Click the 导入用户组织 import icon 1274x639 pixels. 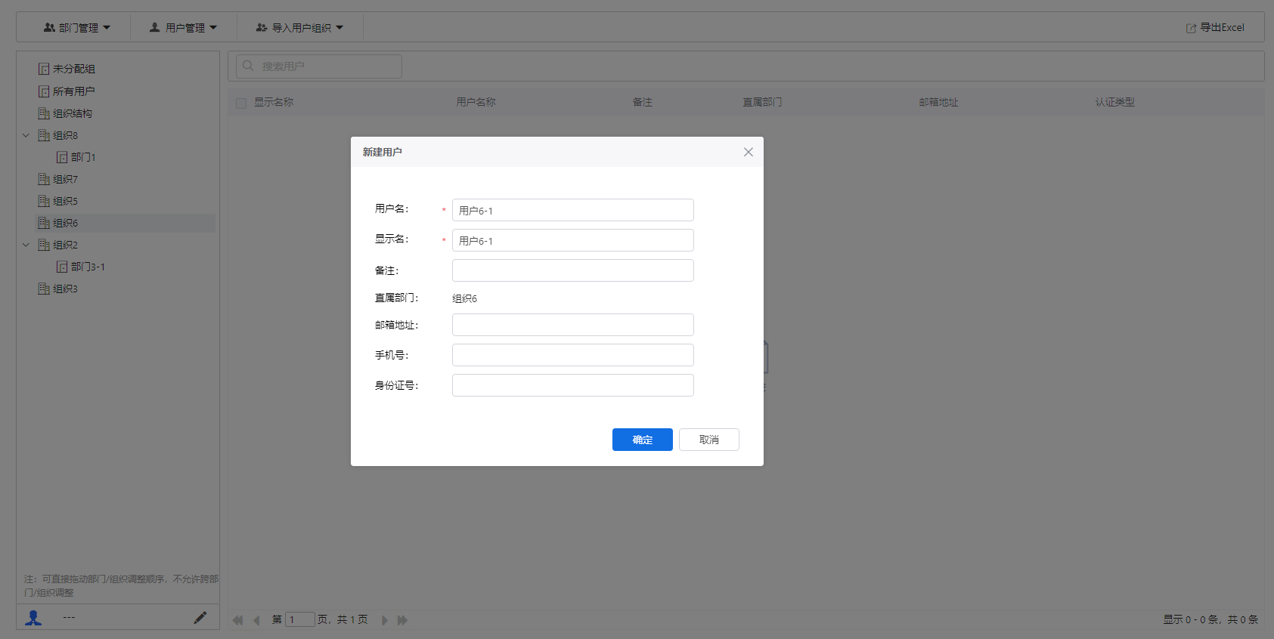click(x=262, y=27)
